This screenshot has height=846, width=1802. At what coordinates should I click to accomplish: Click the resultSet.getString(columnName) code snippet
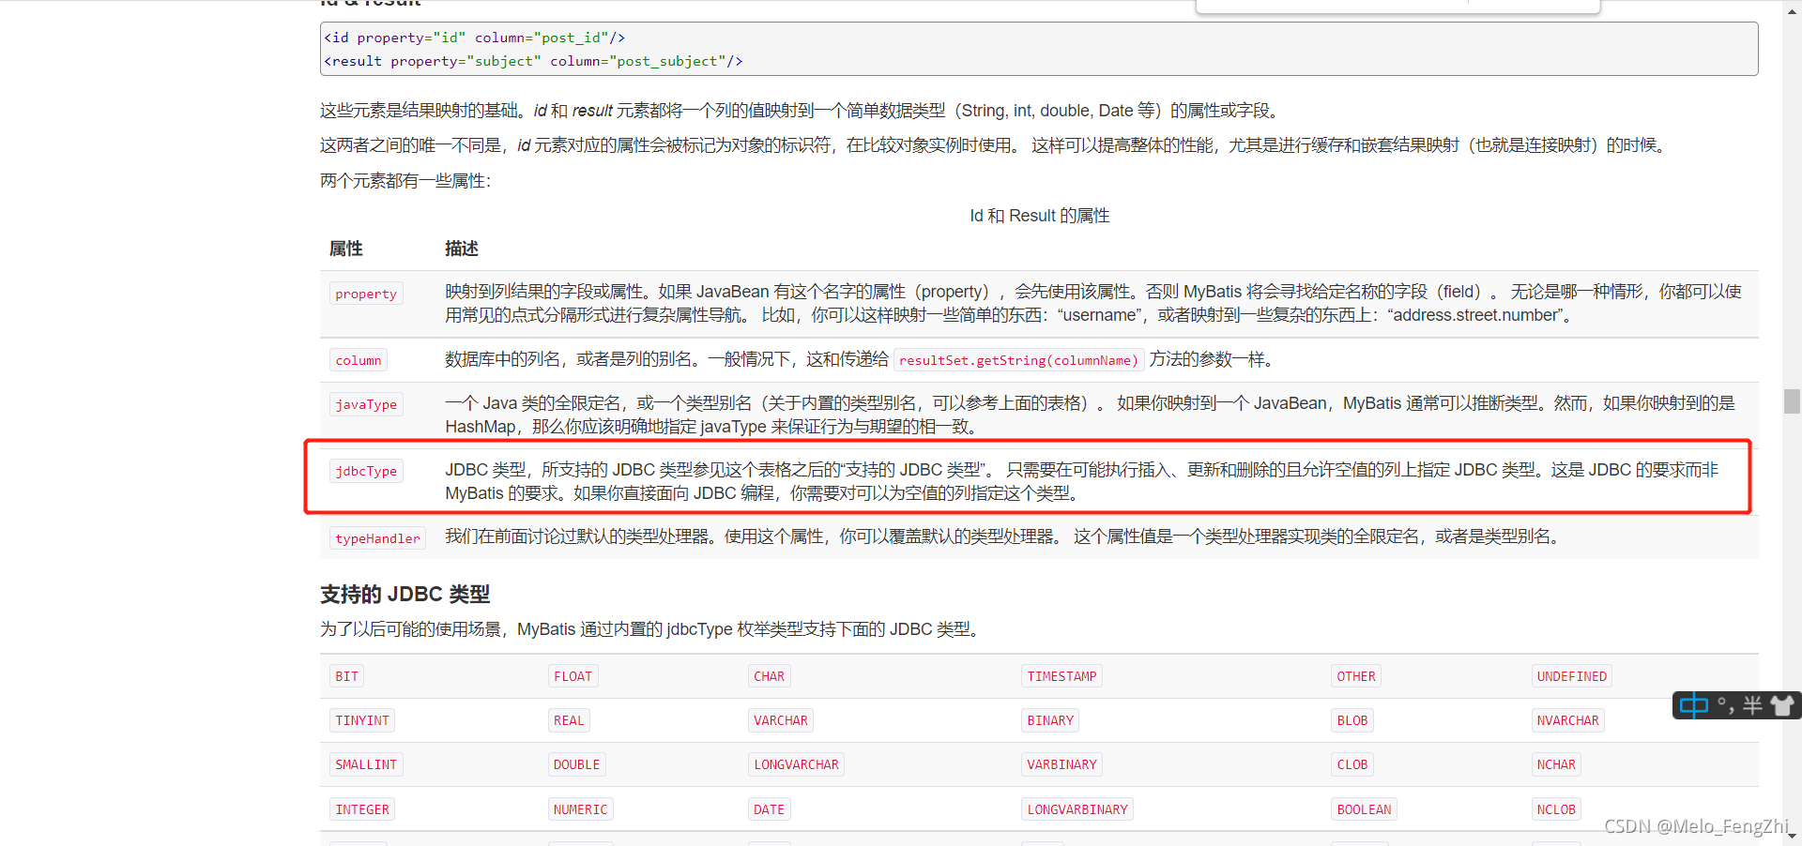coord(1018,360)
